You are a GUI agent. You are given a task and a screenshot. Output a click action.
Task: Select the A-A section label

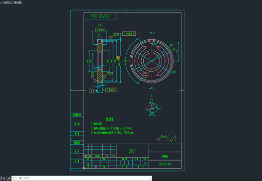(x=99, y=25)
